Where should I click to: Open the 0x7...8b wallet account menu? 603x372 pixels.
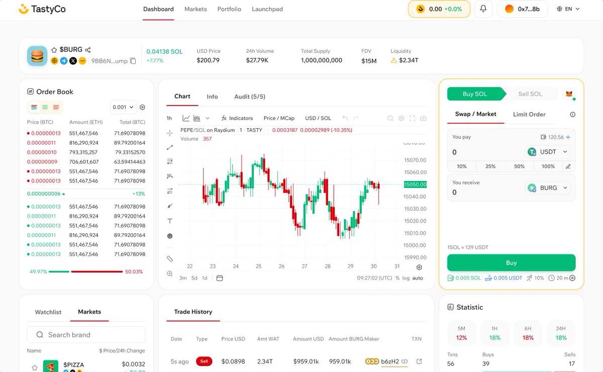(522, 9)
